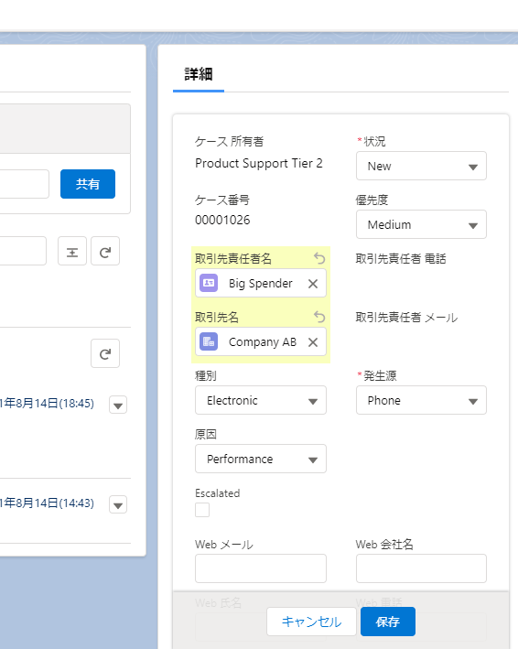Undo change to 取引先名 field
Viewport: 518px width, 649px height.
[x=319, y=317]
